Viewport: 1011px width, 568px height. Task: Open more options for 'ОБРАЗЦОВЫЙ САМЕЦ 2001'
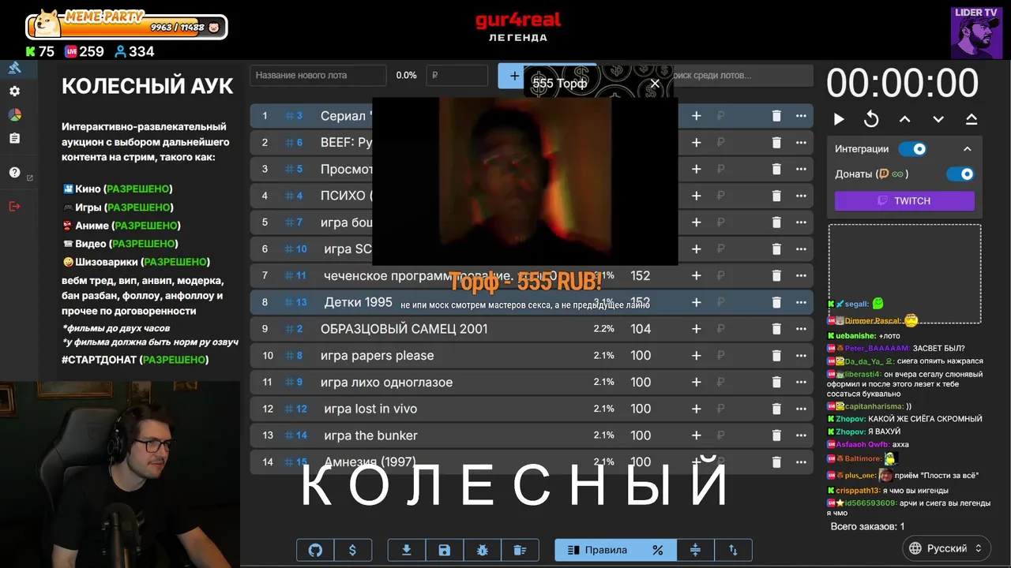point(801,329)
